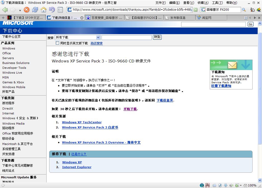Tick the 同时显示英文版下载 checkbox

(x=57, y=43)
